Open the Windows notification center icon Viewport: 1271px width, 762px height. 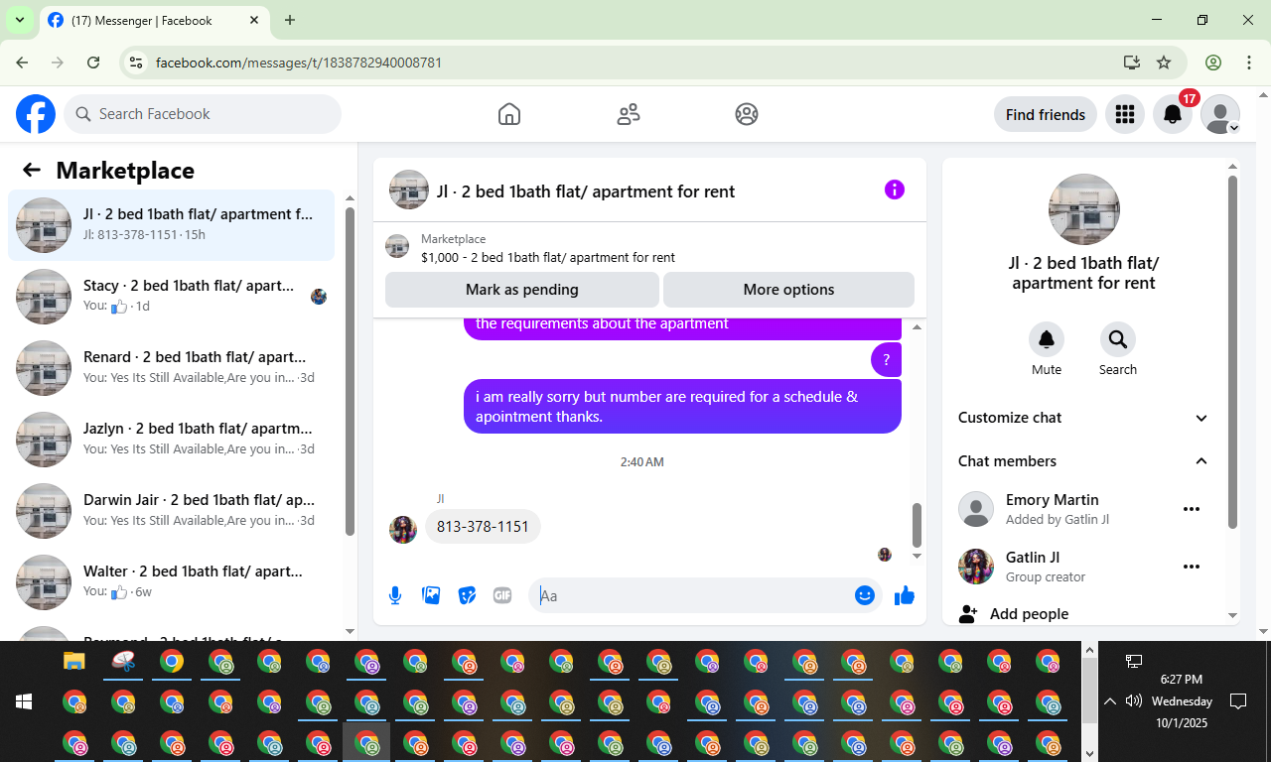click(1238, 701)
